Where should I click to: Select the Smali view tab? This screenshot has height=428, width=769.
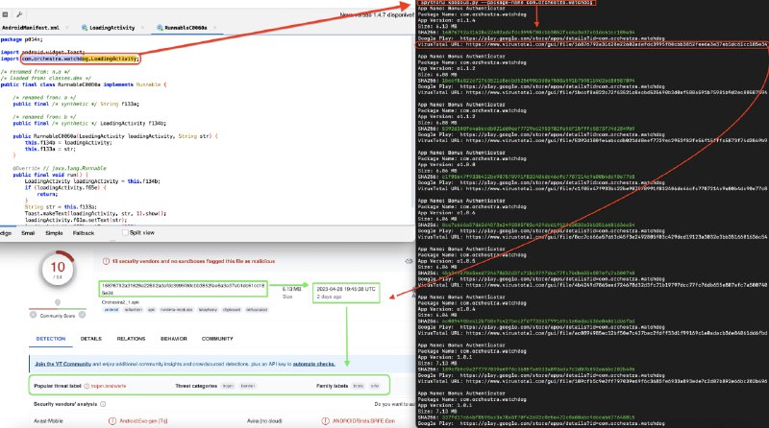coord(27,232)
